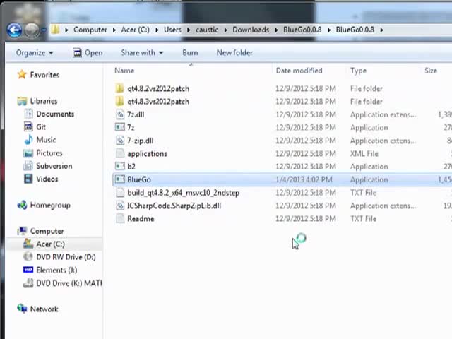This screenshot has height=339, width=452.
Task: Select the 7-zip.dll file icon
Action: [x=120, y=141]
